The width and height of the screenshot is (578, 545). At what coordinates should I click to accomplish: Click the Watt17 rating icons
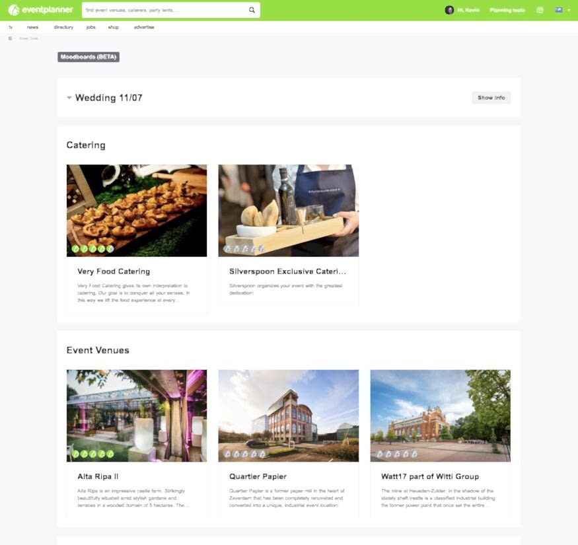[x=397, y=454]
